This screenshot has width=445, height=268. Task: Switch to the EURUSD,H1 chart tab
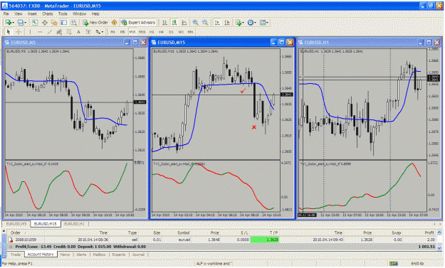pos(74,224)
